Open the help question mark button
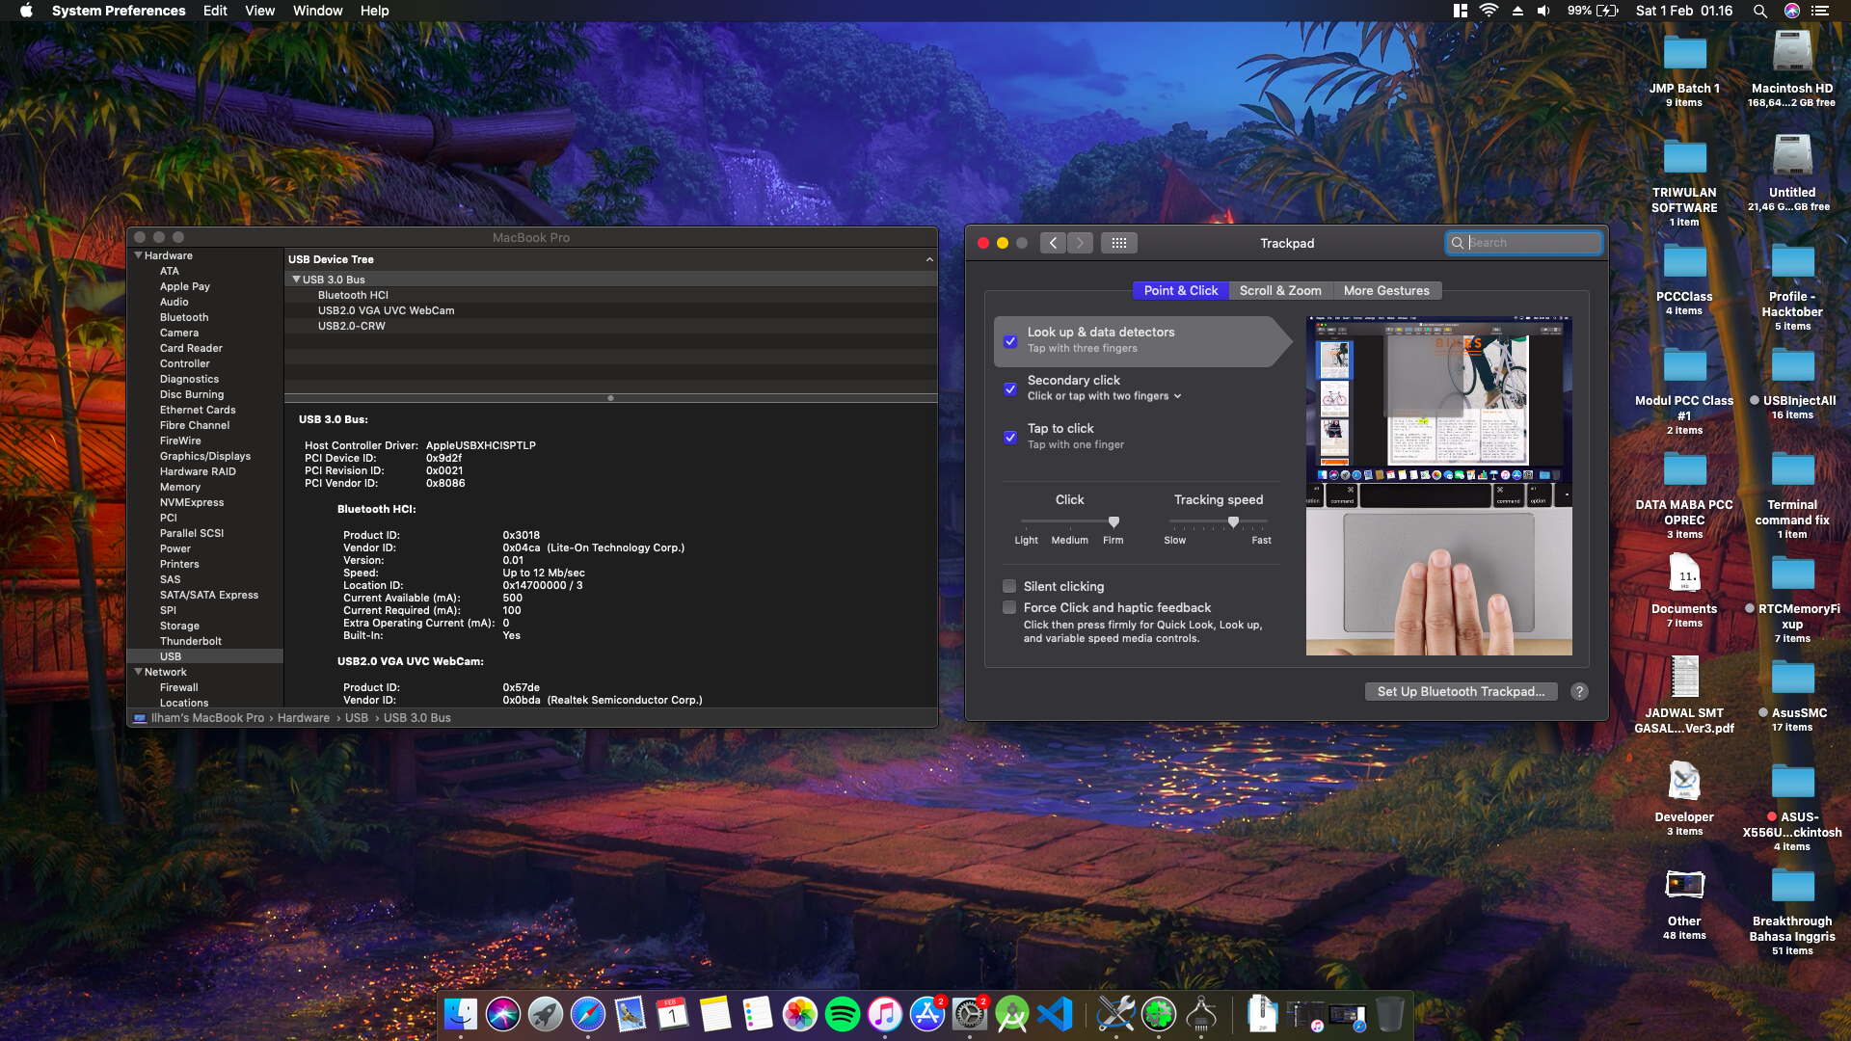Screen dimensions: 1851x1041 pos(1579,691)
